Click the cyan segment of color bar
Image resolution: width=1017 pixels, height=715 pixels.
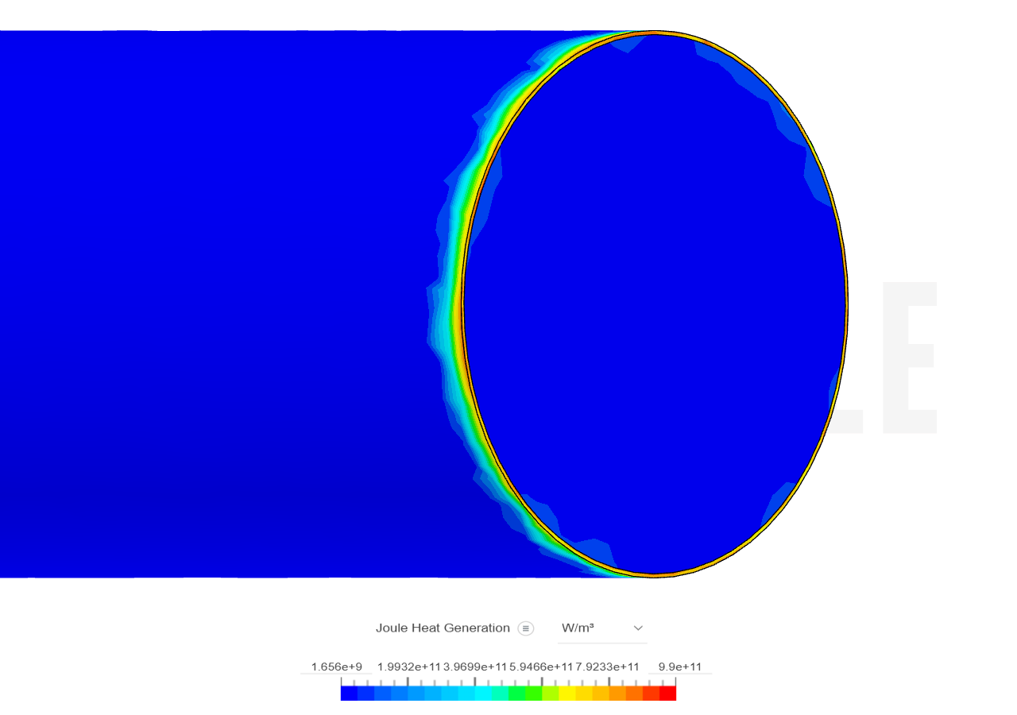click(483, 693)
